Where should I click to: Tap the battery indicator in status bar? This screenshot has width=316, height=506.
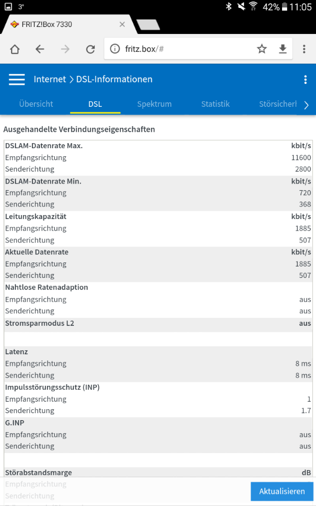pyautogui.click(x=285, y=7)
